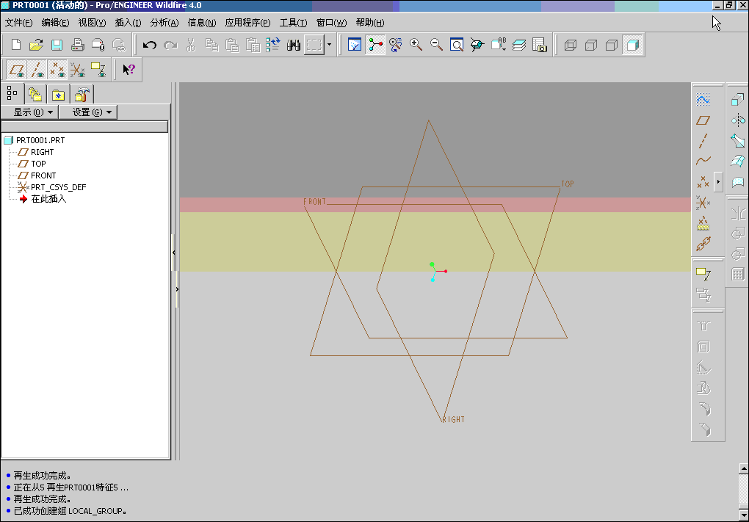Open the 插入(I) menu
This screenshot has height=522, width=749.
[128, 23]
